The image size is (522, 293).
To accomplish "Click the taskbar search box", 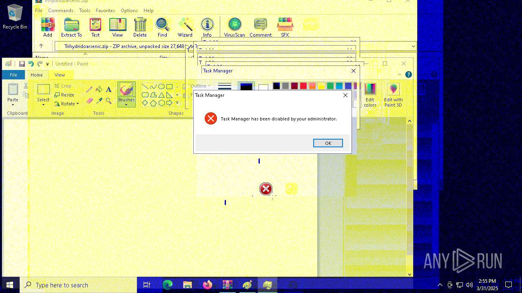I will [78, 285].
